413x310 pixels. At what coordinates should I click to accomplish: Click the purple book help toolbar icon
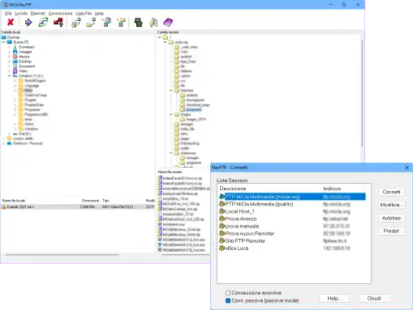coord(168,23)
